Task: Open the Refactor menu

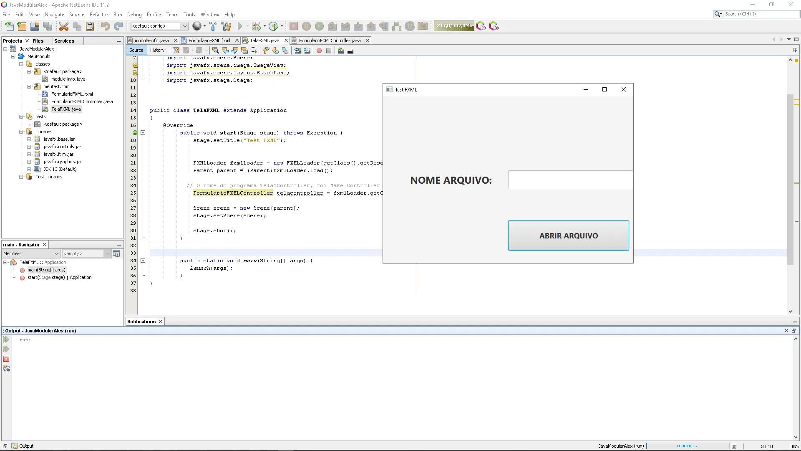Action: (x=98, y=15)
